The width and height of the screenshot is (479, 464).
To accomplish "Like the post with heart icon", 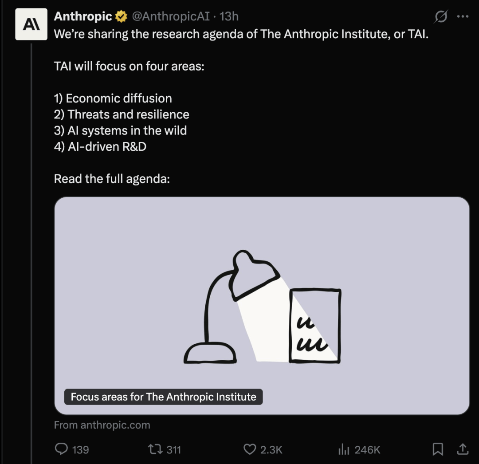I will pyautogui.click(x=250, y=449).
